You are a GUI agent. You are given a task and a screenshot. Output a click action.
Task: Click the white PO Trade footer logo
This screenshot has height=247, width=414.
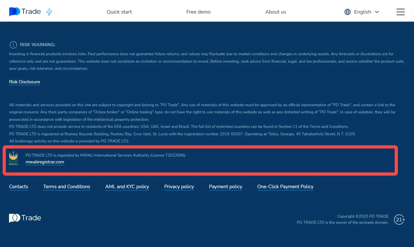click(x=25, y=218)
